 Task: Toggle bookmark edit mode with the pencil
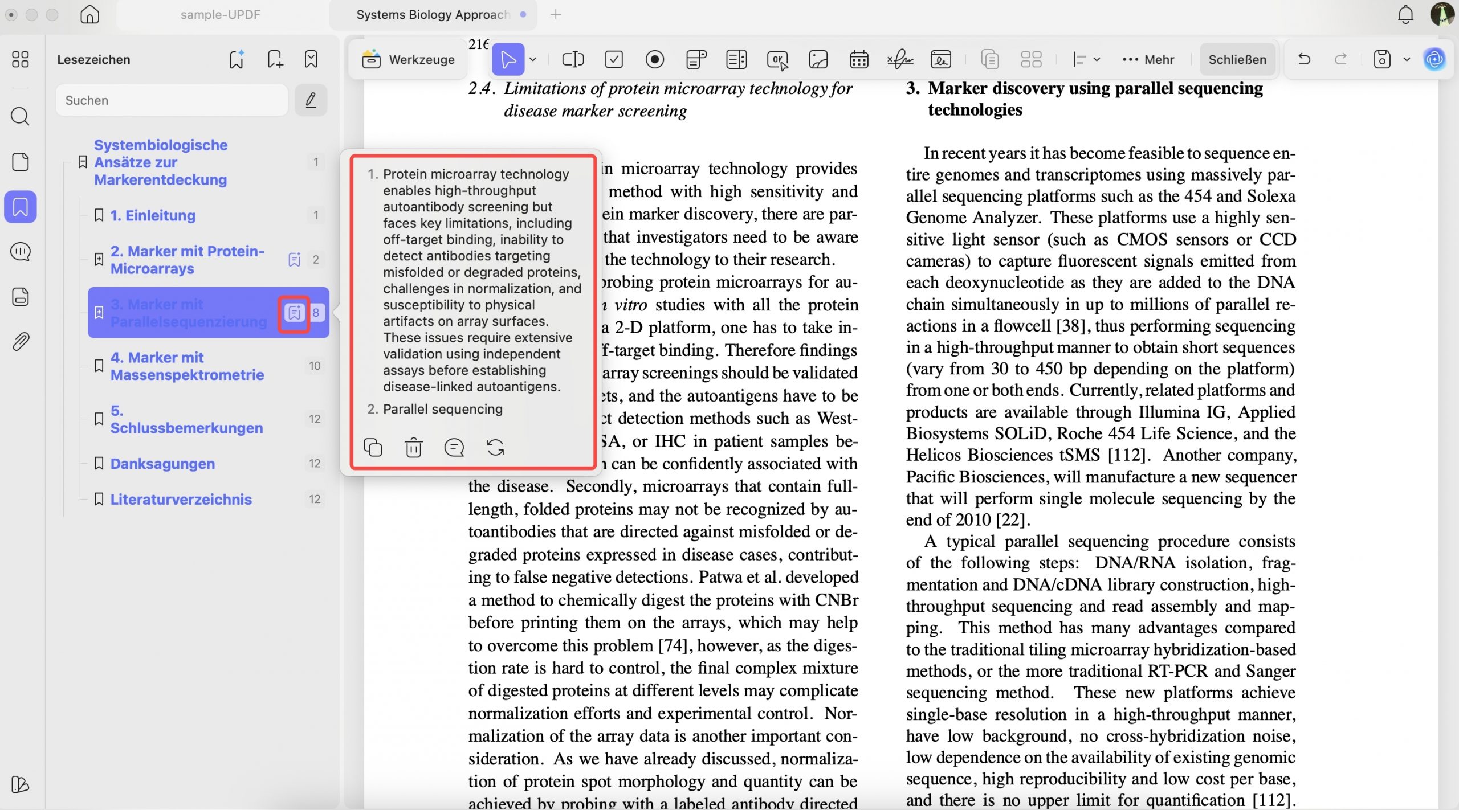(311, 100)
